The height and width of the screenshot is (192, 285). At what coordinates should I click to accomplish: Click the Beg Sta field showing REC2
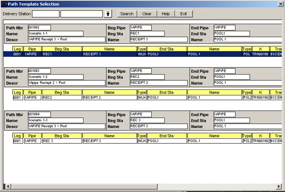pyautogui.click(x=147, y=77)
